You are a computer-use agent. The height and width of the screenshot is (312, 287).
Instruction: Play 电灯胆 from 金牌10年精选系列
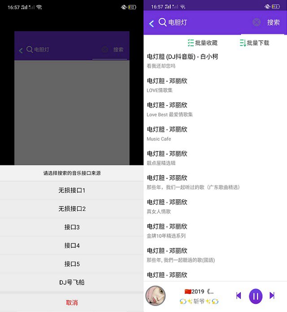tap(215, 231)
